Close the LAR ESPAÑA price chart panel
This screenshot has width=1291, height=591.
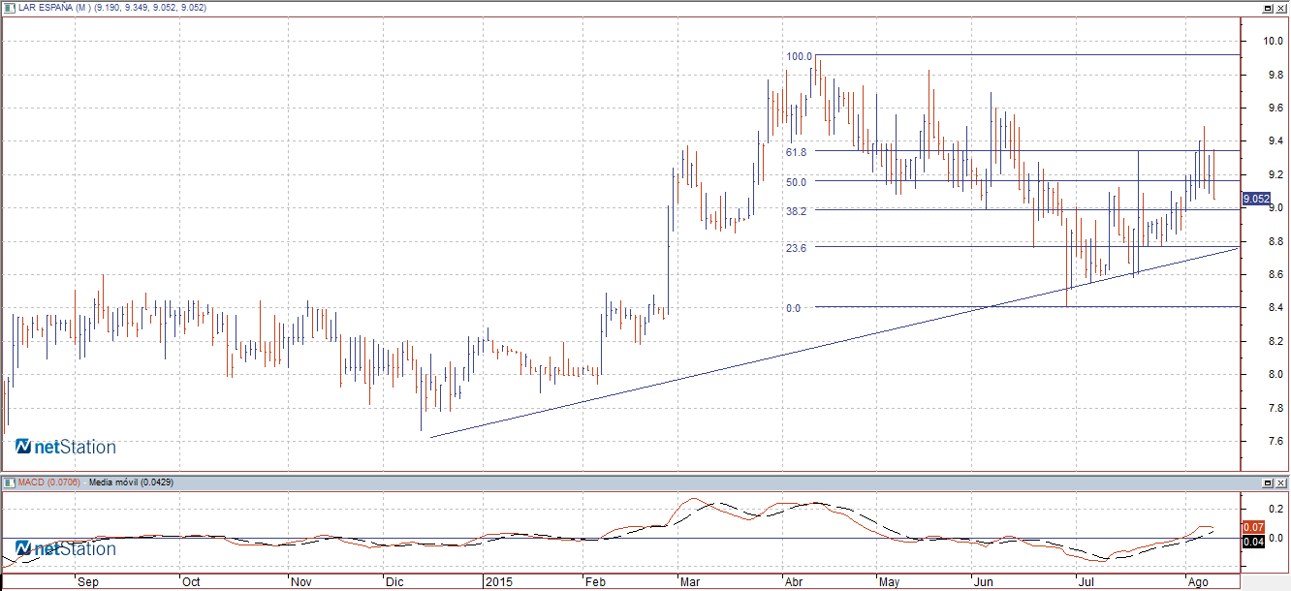click(1281, 8)
